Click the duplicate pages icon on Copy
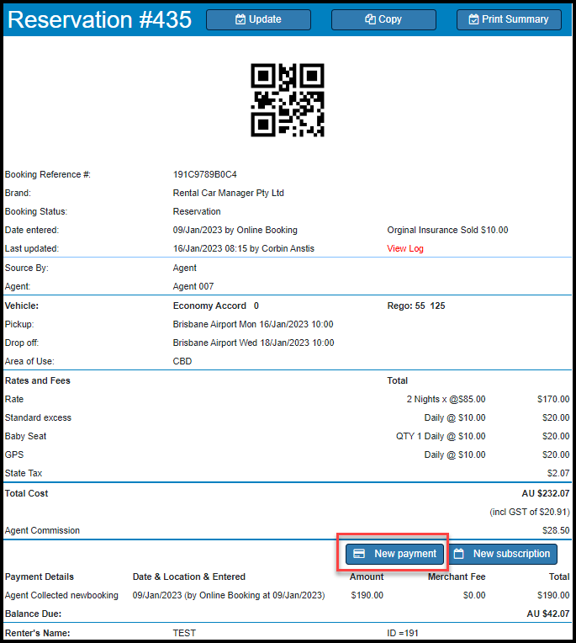The image size is (576, 643). (370, 19)
